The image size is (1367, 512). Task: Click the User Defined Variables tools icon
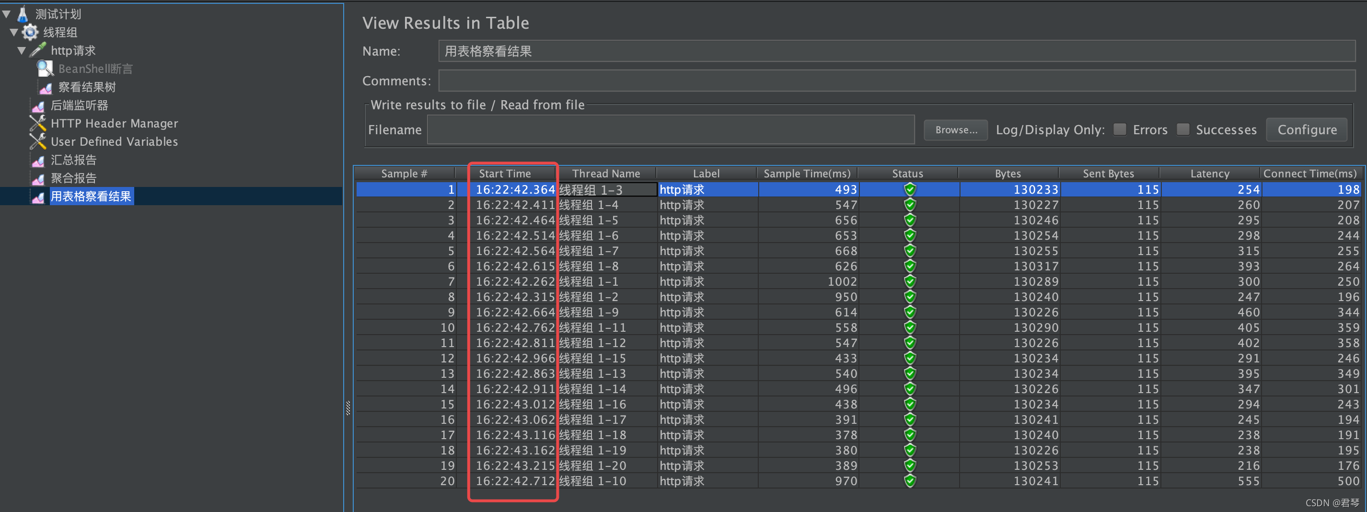click(x=38, y=141)
